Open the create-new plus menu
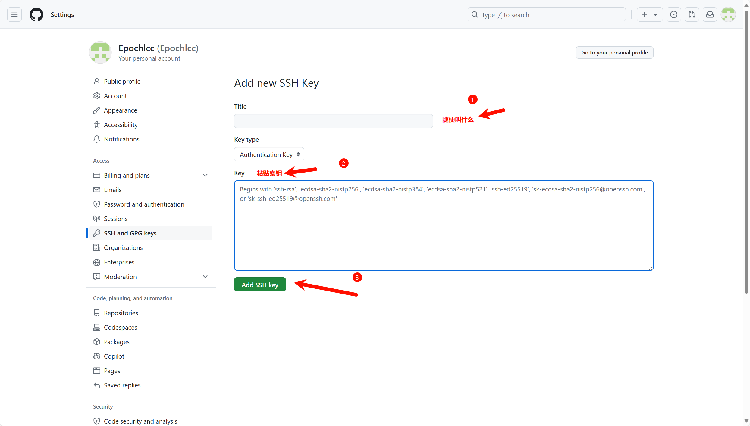The height and width of the screenshot is (426, 750). (x=649, y=14)
